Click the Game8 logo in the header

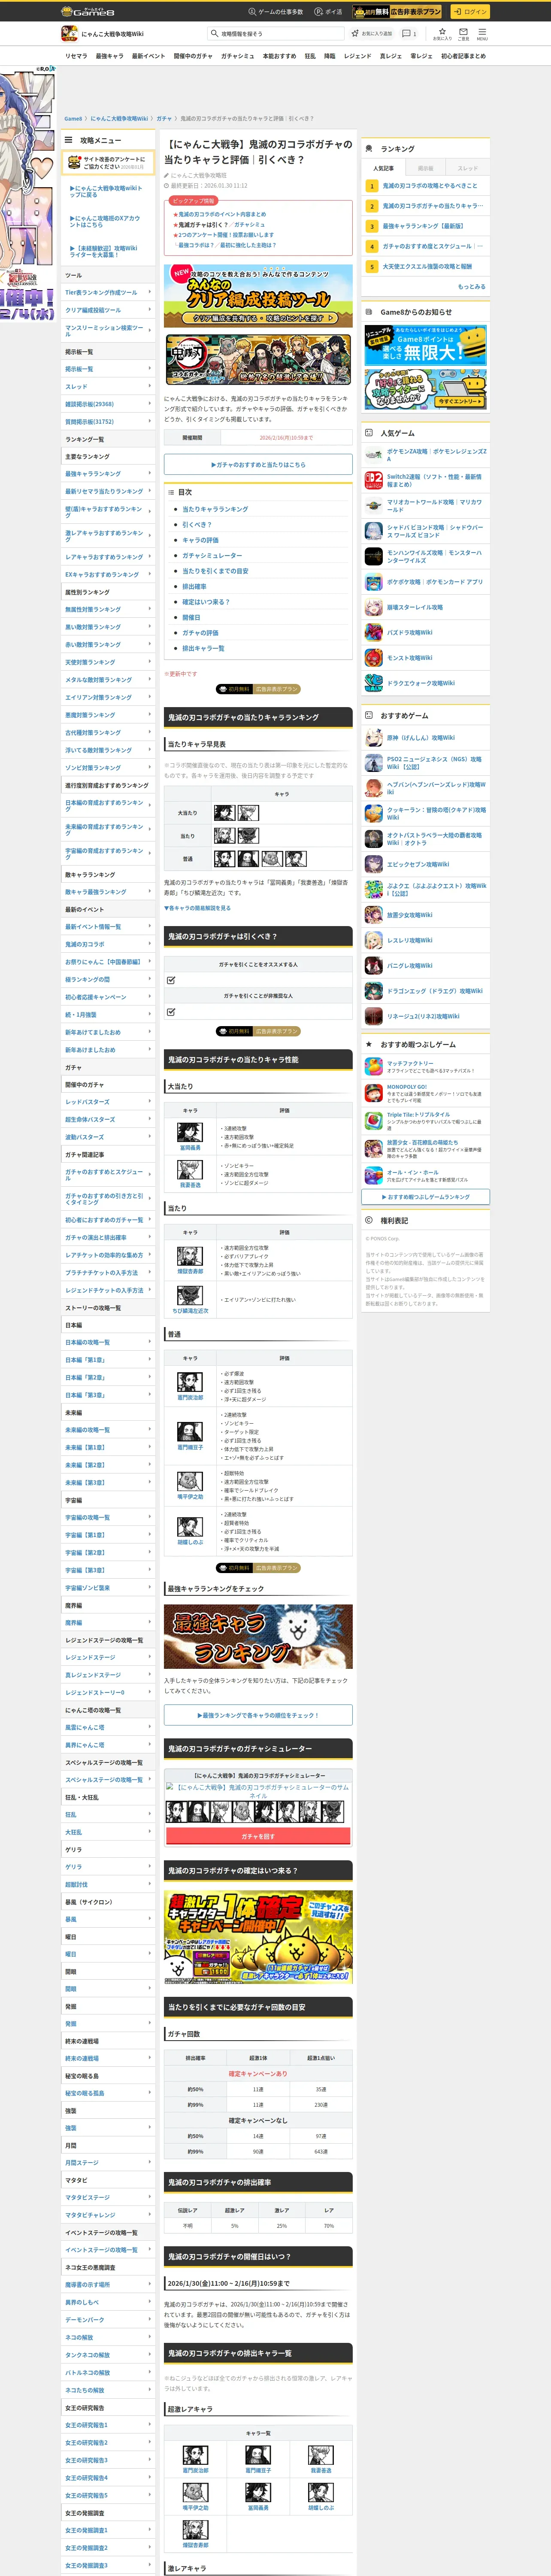tap(89, 12)
